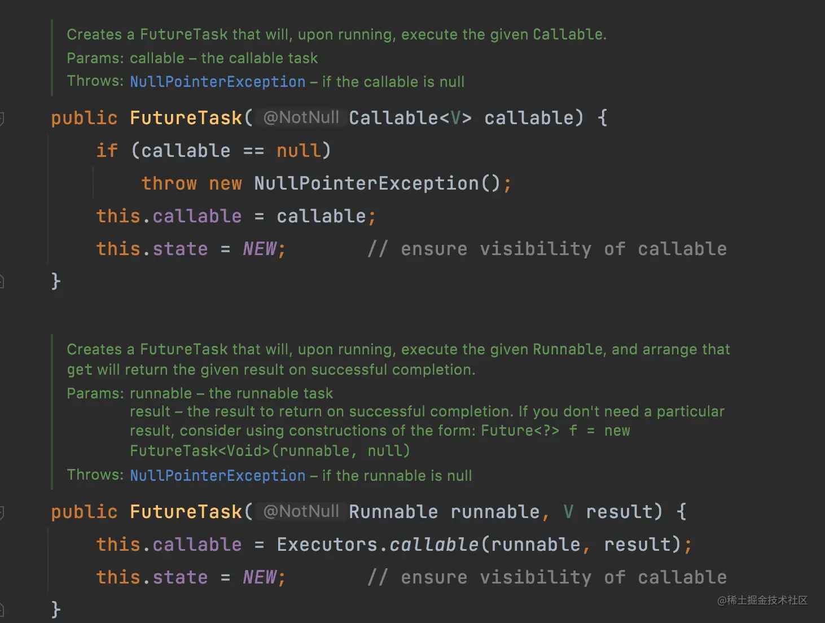Image resolution: width=825 pixels, height=623 pixels.
Task: Click second FutureTask constructor name
Action: [186, 512]
